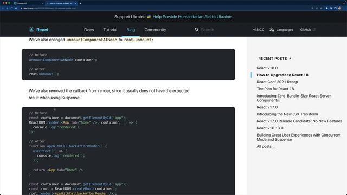This screenshot has height=195, width=347.
Task: Click the ReactDOM.render(<App tab="home" code line
Action: tap(83, 122)
